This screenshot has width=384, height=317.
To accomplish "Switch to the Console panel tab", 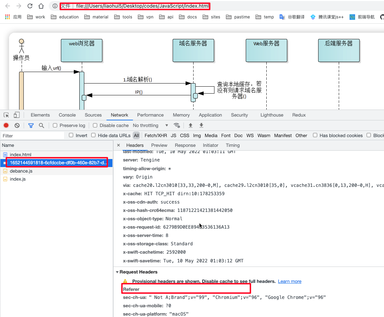I will pos(67,115).
